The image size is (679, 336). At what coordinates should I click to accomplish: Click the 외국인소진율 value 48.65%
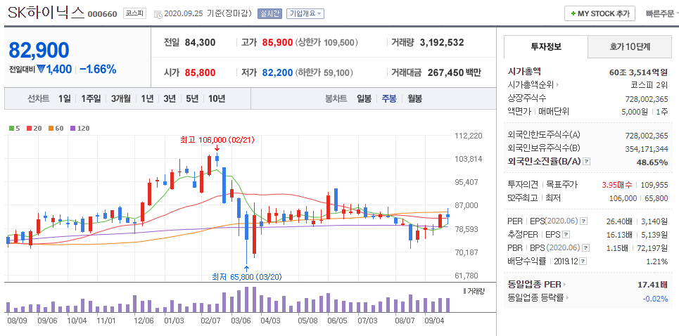pyautogui.click(x=652, y=162)
